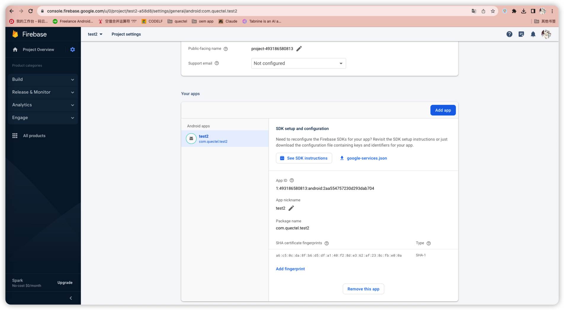Viewport: 564px width, 310px height.
Task: Click help icon next to Public-facing name
Action: 226,49
